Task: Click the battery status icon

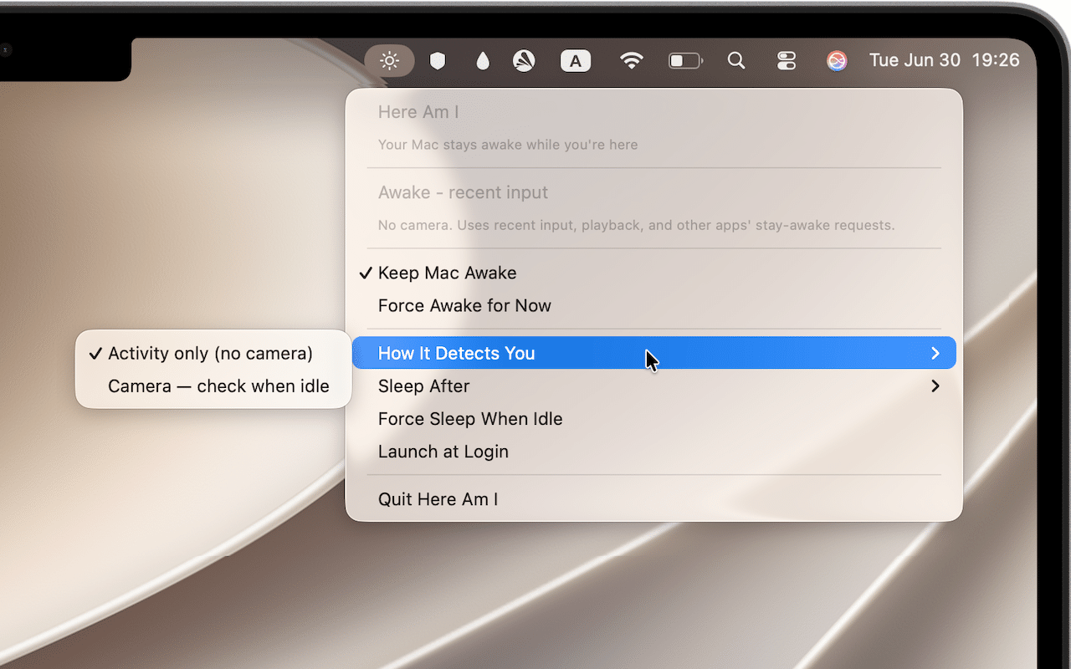Action: coord(685,60)
